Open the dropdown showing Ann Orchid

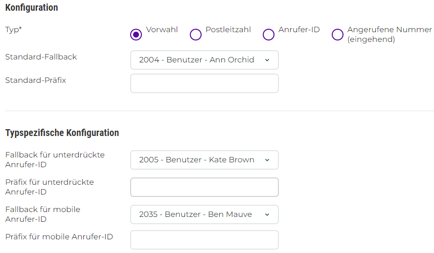pyautogui.click(x=204, y=60)
